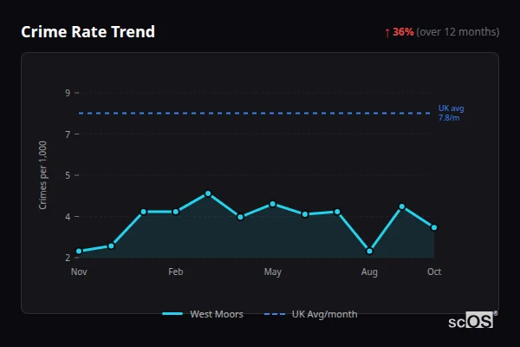Click the June data point after May
Screen dimensions: 520x347
(x=305, y=214)
